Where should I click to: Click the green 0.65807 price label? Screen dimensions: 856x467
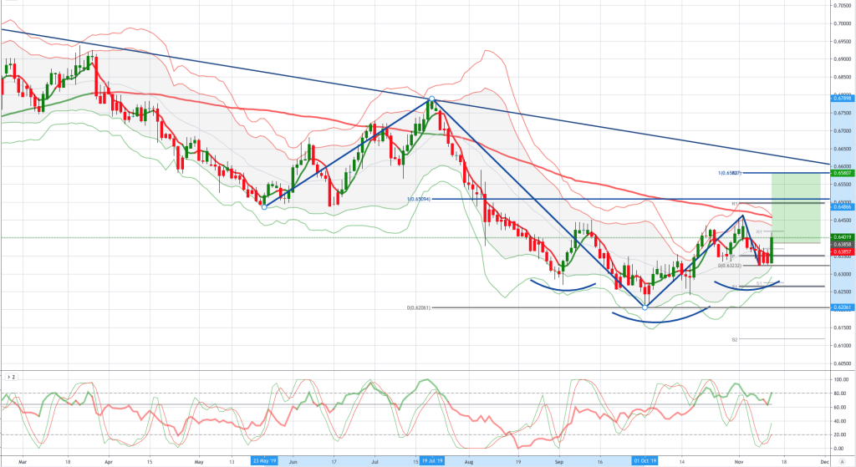click(842, 173)
